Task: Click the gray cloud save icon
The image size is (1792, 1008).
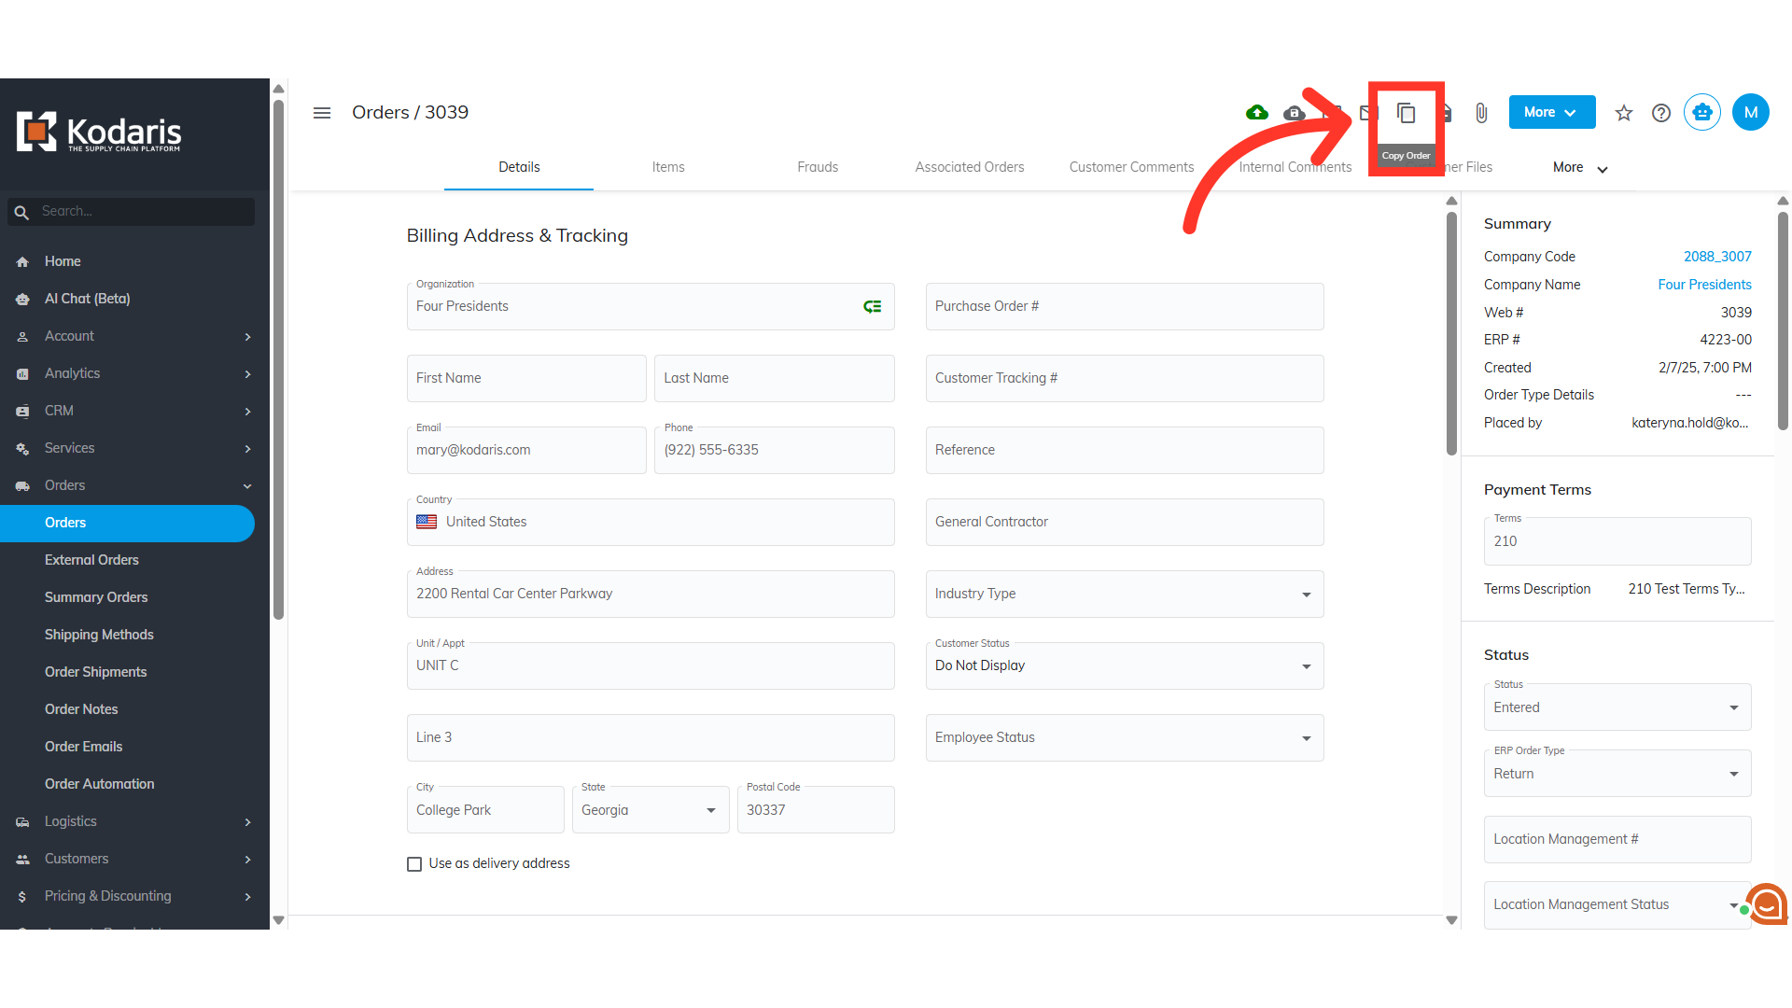Action: 1295,113
